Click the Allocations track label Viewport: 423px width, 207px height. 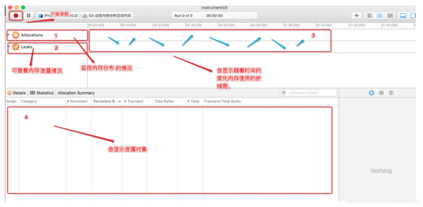coord(32,35)
